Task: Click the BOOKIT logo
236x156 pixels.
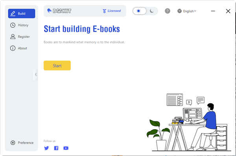Action: pos(59,11)
